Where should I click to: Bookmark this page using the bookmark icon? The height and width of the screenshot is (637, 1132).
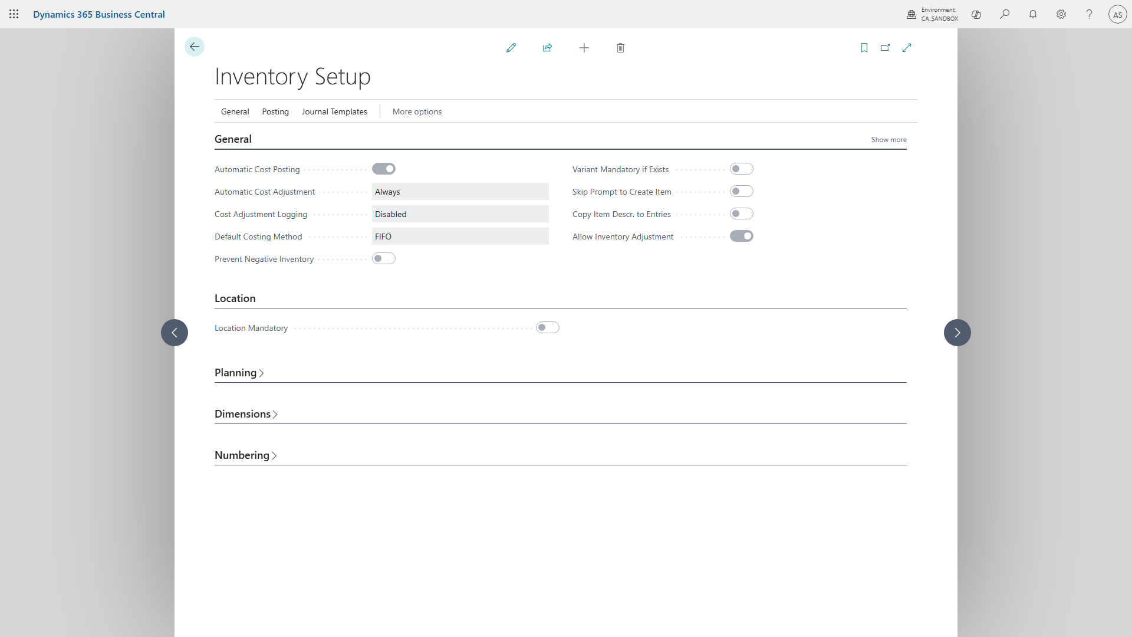pos(864,48)
